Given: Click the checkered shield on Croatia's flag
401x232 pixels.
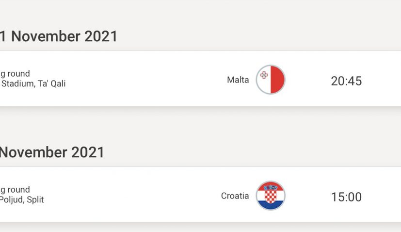Looking at the screenshot, I should (271, 195).
